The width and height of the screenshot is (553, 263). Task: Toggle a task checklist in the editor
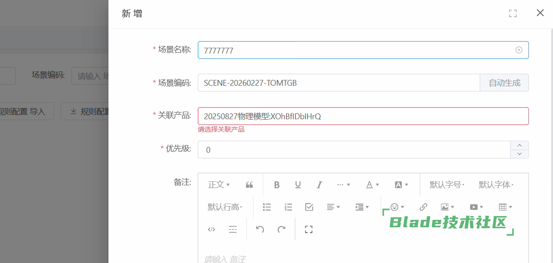pyautogui.click(x=309, y=207)
